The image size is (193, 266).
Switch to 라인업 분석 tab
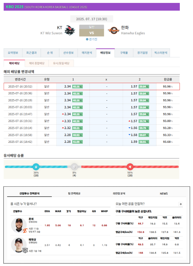119,193
